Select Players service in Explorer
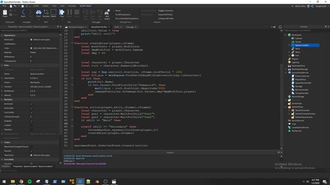This screenshot has width=330, height=185. (295, 59)
